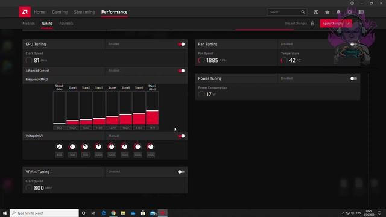Image resolution: width=386 pixels, height=217 pixels.
Task: Click the State7 voltage value field
Action: point(151,154)
